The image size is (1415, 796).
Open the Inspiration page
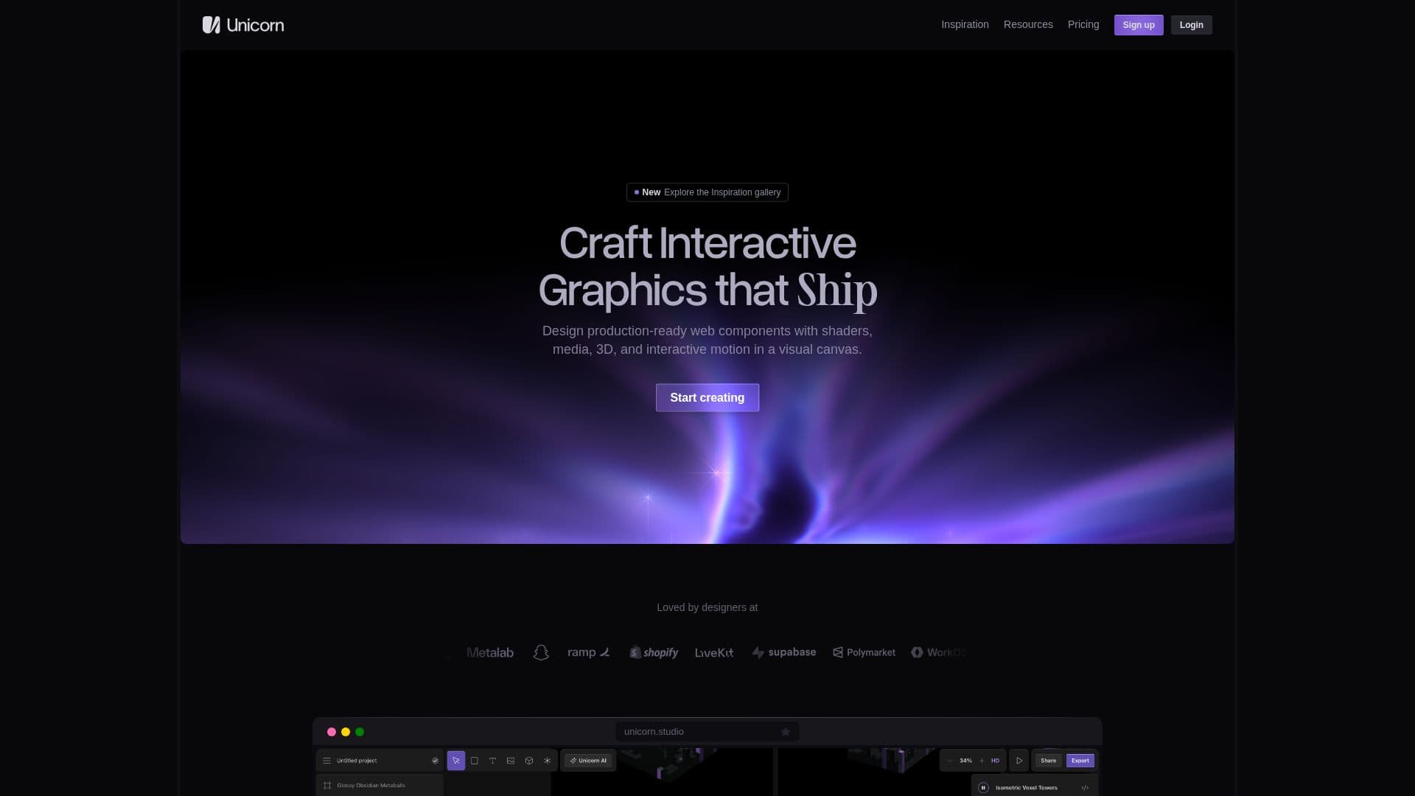tap(965, 24)
